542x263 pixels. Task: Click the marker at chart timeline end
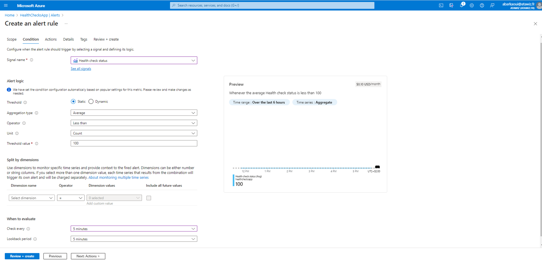(377, 167)
